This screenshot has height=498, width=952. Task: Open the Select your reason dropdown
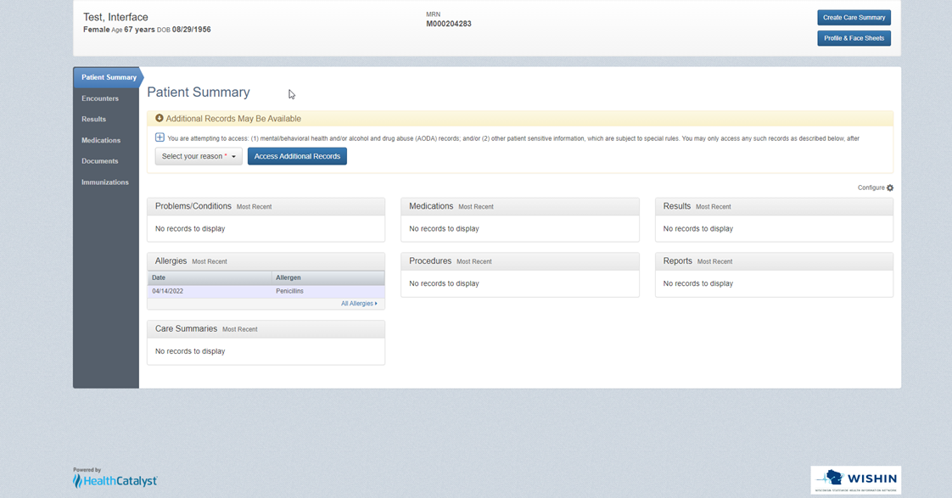point(199,156)
